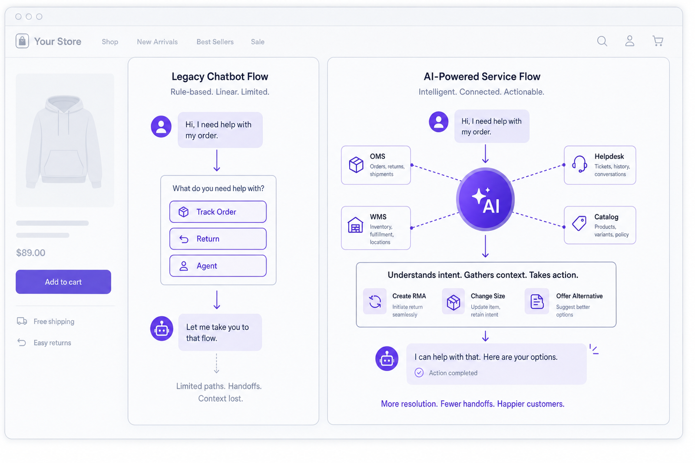Click the hoodie product image
The width and height of the screenshot is (695, 463).
pos(65,140)
